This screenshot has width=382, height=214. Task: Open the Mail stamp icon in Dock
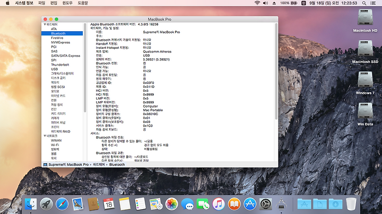(x=77, y=204)
